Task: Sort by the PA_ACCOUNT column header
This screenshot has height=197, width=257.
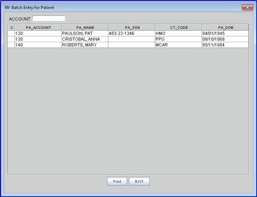Action: [x=38, y=27]
